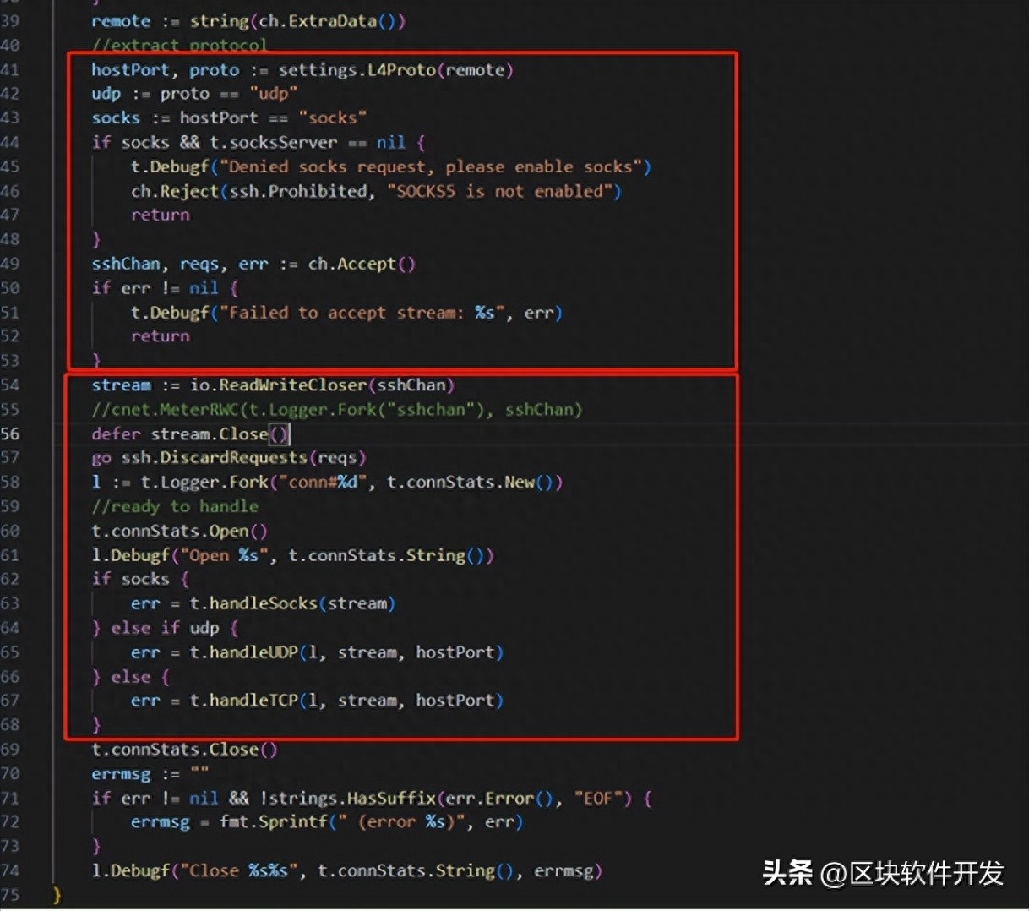
Task: Click line number 69 in the gutter
Action: tap(9, 750)
